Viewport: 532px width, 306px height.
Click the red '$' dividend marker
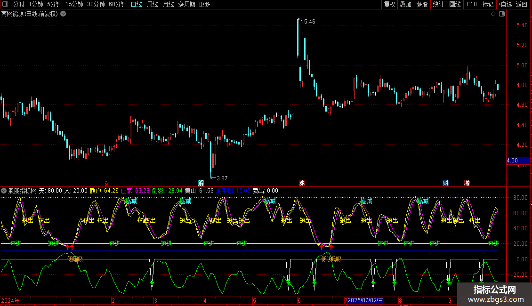pyautogui.click(x=107, y=183)
